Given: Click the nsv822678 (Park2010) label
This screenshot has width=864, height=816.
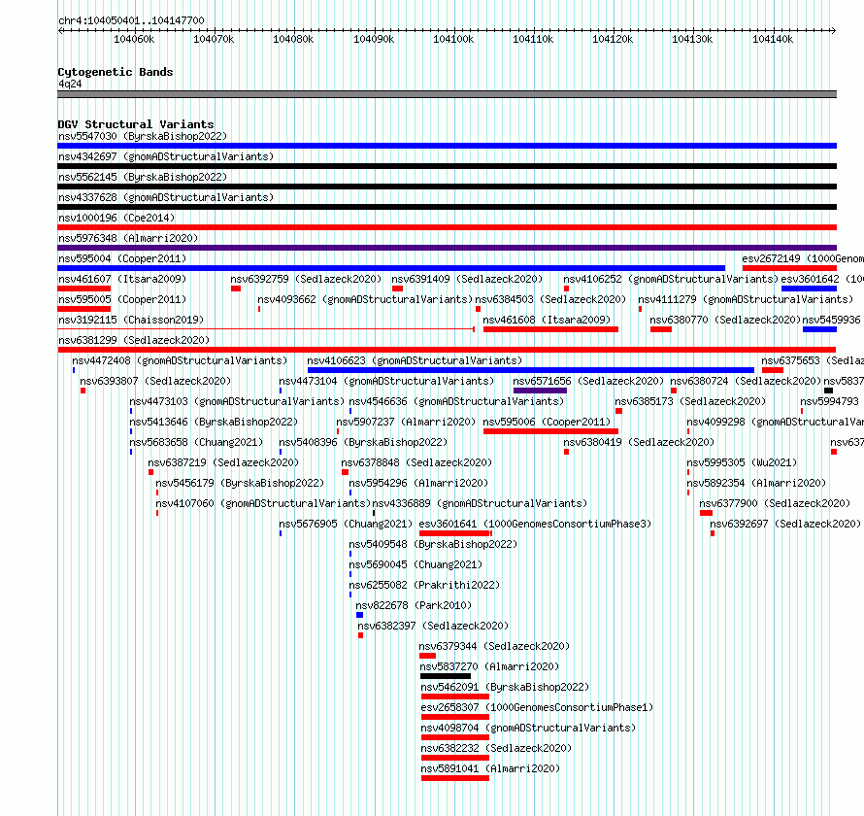Looking at the screenshot, I should (414, 605).
